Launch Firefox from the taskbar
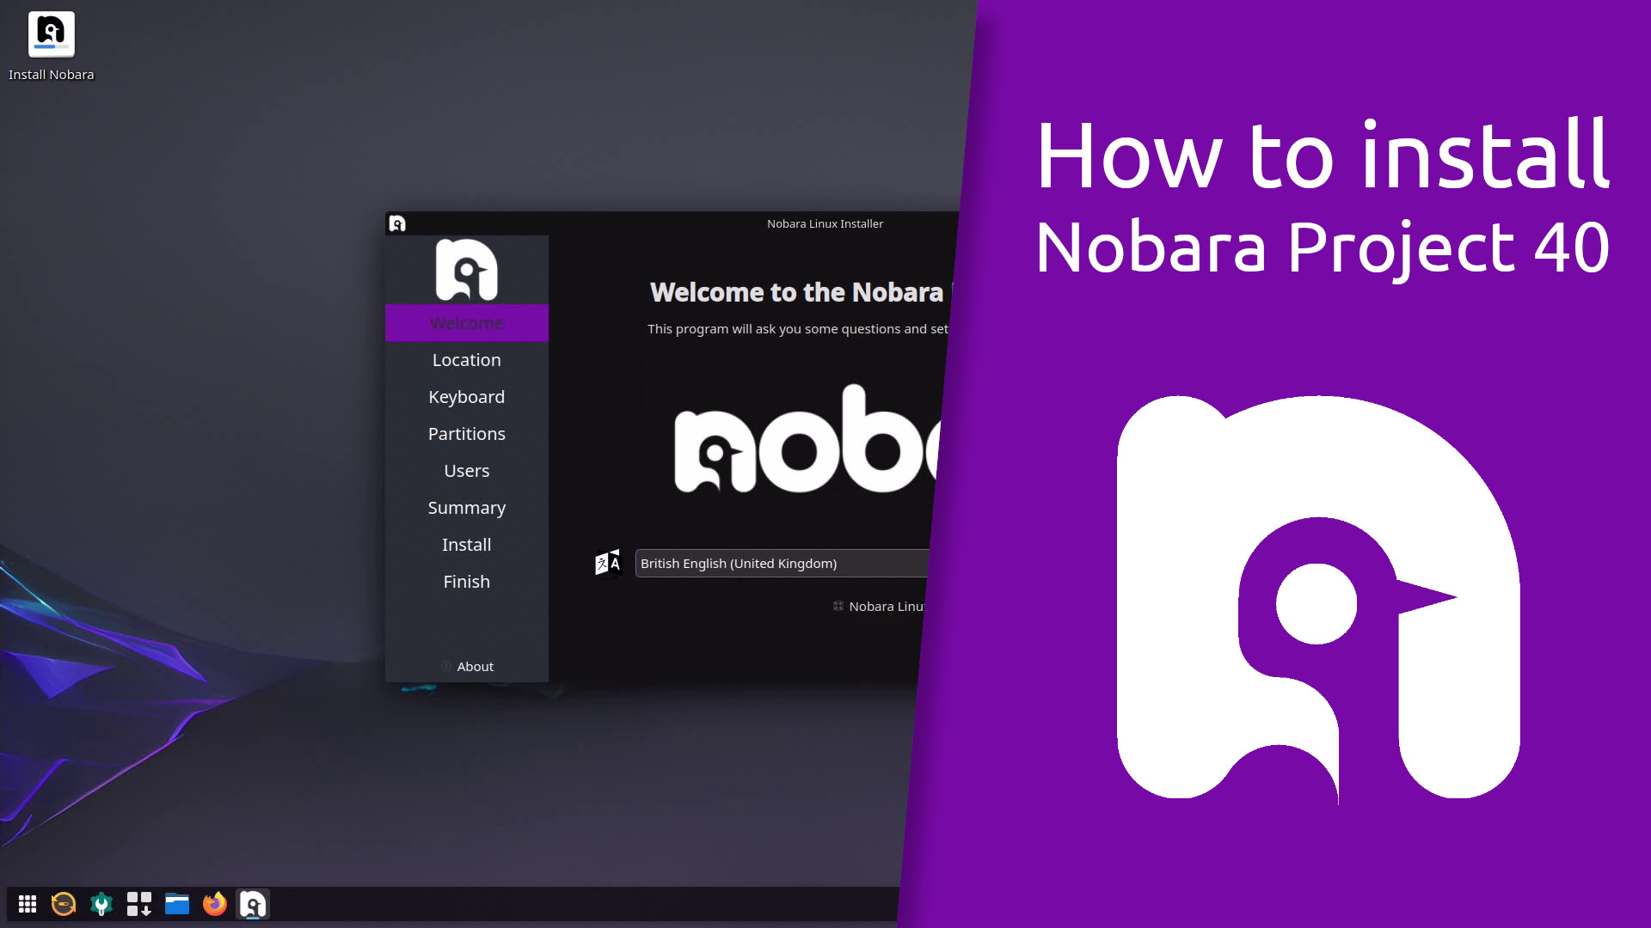Screen dimensions: 1651x928 point(215,904)
